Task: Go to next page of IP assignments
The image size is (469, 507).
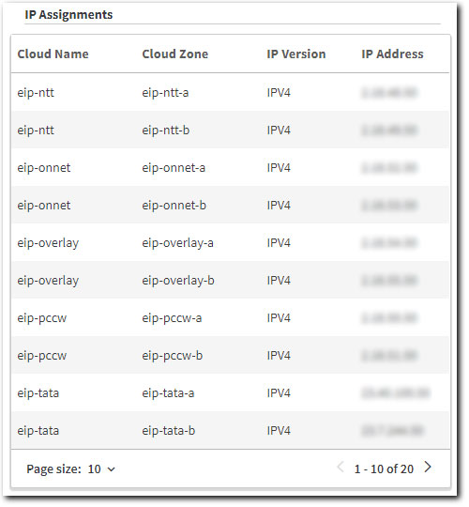Action: click(428, 467)
